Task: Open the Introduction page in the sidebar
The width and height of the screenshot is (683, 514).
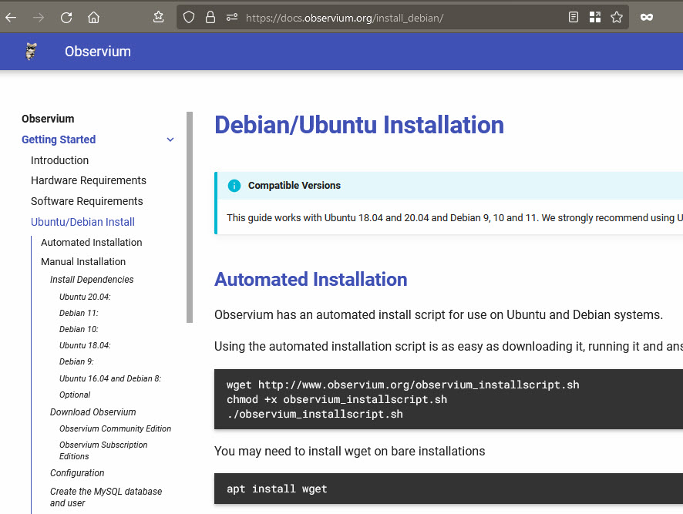Action: pos(59,160)
